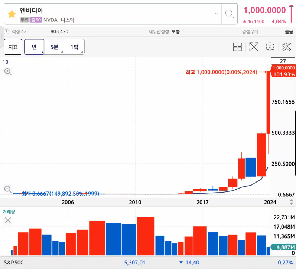Click the 0.27% S&P500 change
Screen dimensions: 296x270
[x=285, y=263]
